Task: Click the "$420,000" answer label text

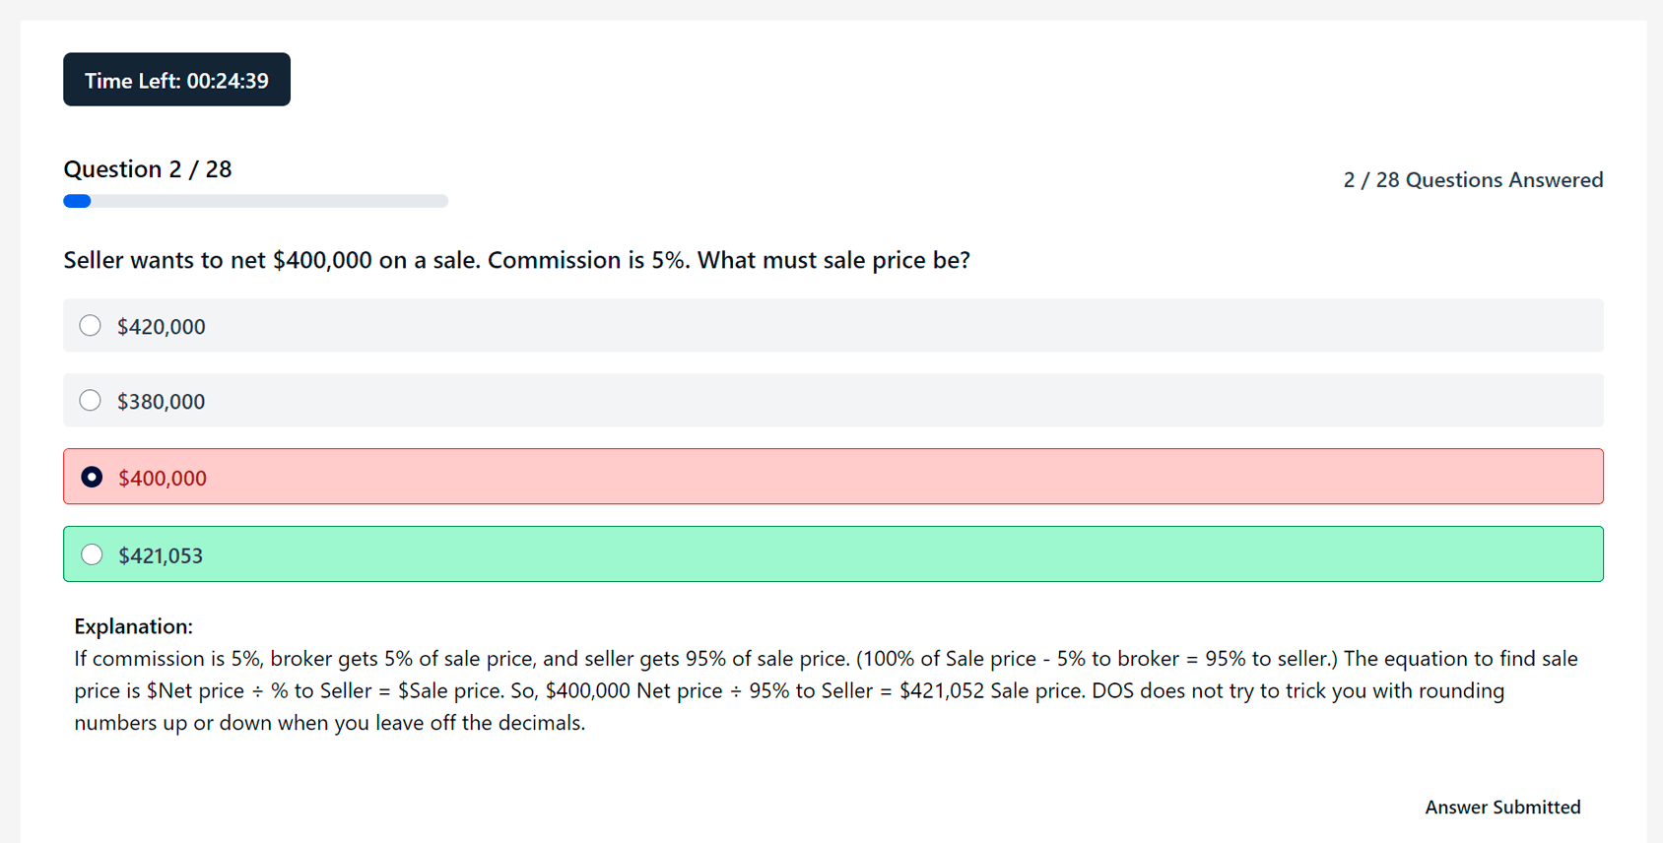Action: (x=162, y=327)
